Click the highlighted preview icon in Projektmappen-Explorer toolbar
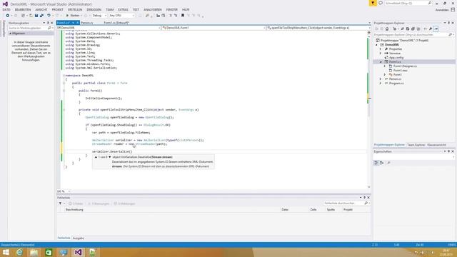Image resolution: width=457 pixels, height=257 pixels. tap(436, 29)
